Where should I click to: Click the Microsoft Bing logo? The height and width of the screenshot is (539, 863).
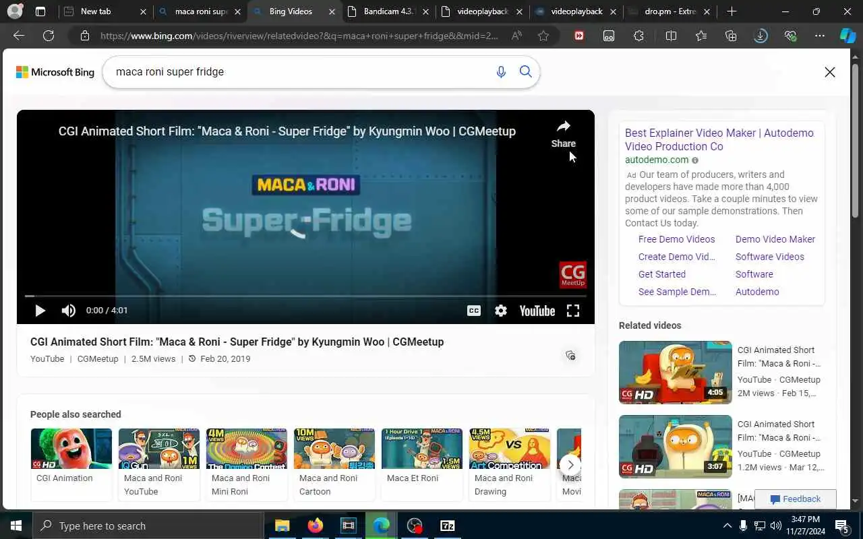[x=55, y=72]
